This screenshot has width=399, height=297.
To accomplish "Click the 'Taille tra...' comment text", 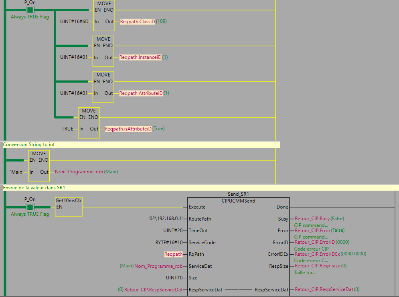I will pyautogui.click(x=305, y=273).
